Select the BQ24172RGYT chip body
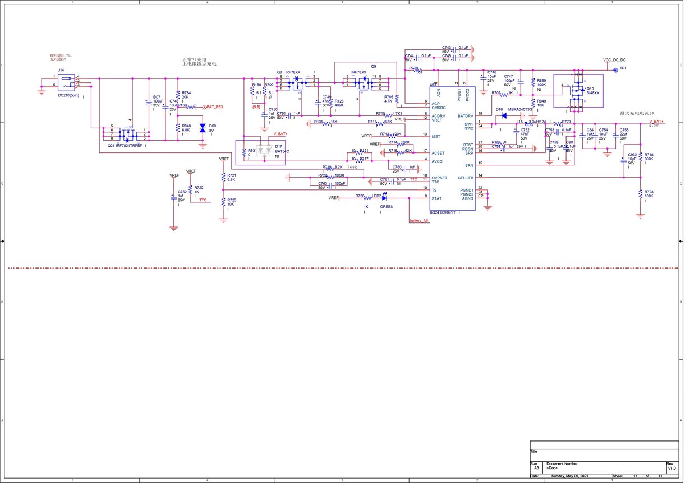 [x=453, y=149]
